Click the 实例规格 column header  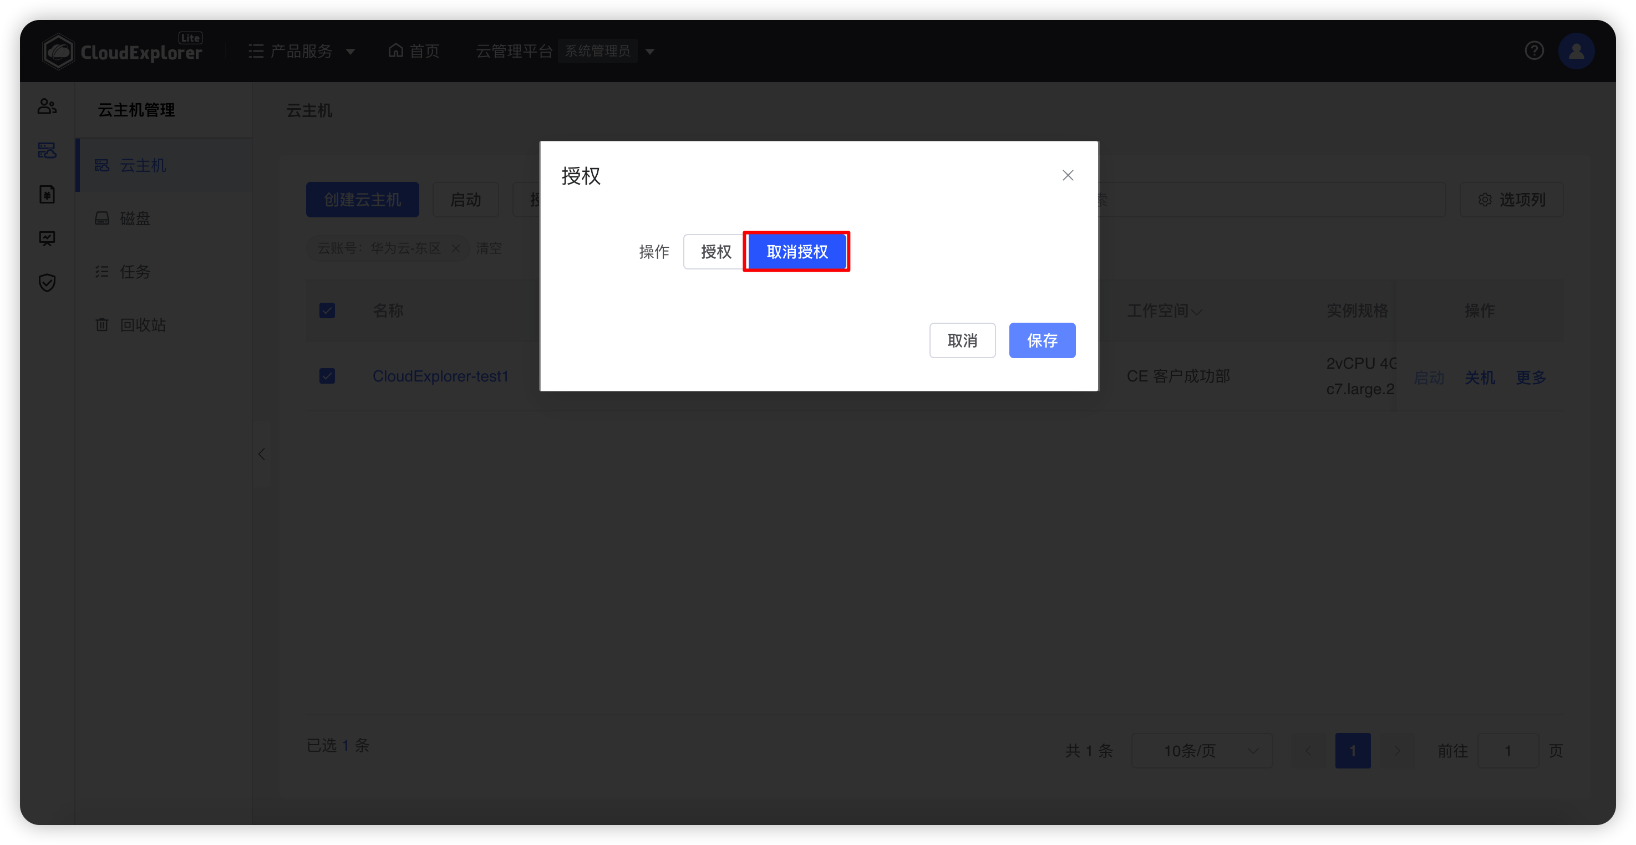click(1357, 310)
